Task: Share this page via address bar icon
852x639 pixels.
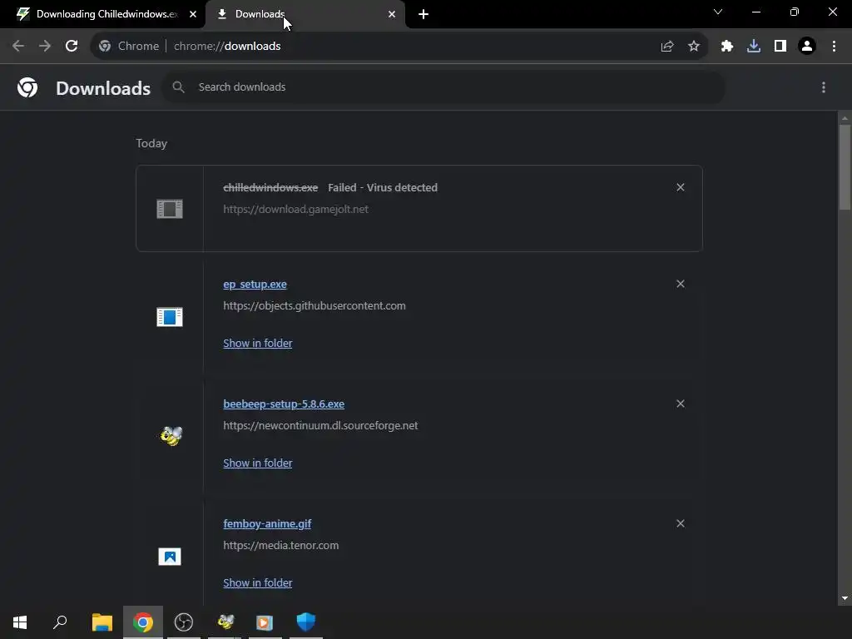Action: click(667, 47)
